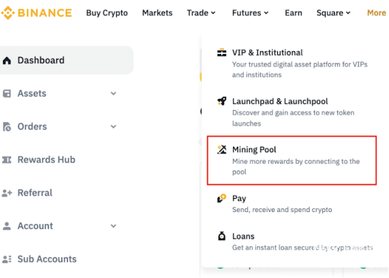The height and width of the screenshot is (278, 389).
Task: Click the Orders clock icon in sidebar
Action: click(7, 126)
